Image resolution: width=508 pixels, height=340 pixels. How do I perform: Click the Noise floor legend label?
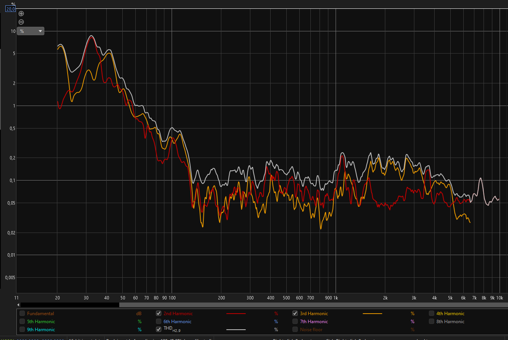point(311,330)
